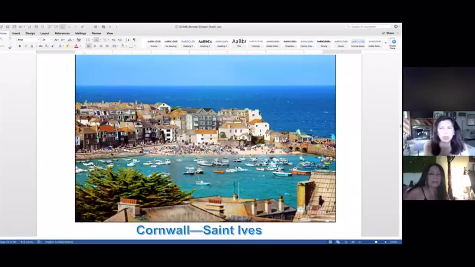The image size is (475, 267).
Task: Center the text
Action: point(95,46)
